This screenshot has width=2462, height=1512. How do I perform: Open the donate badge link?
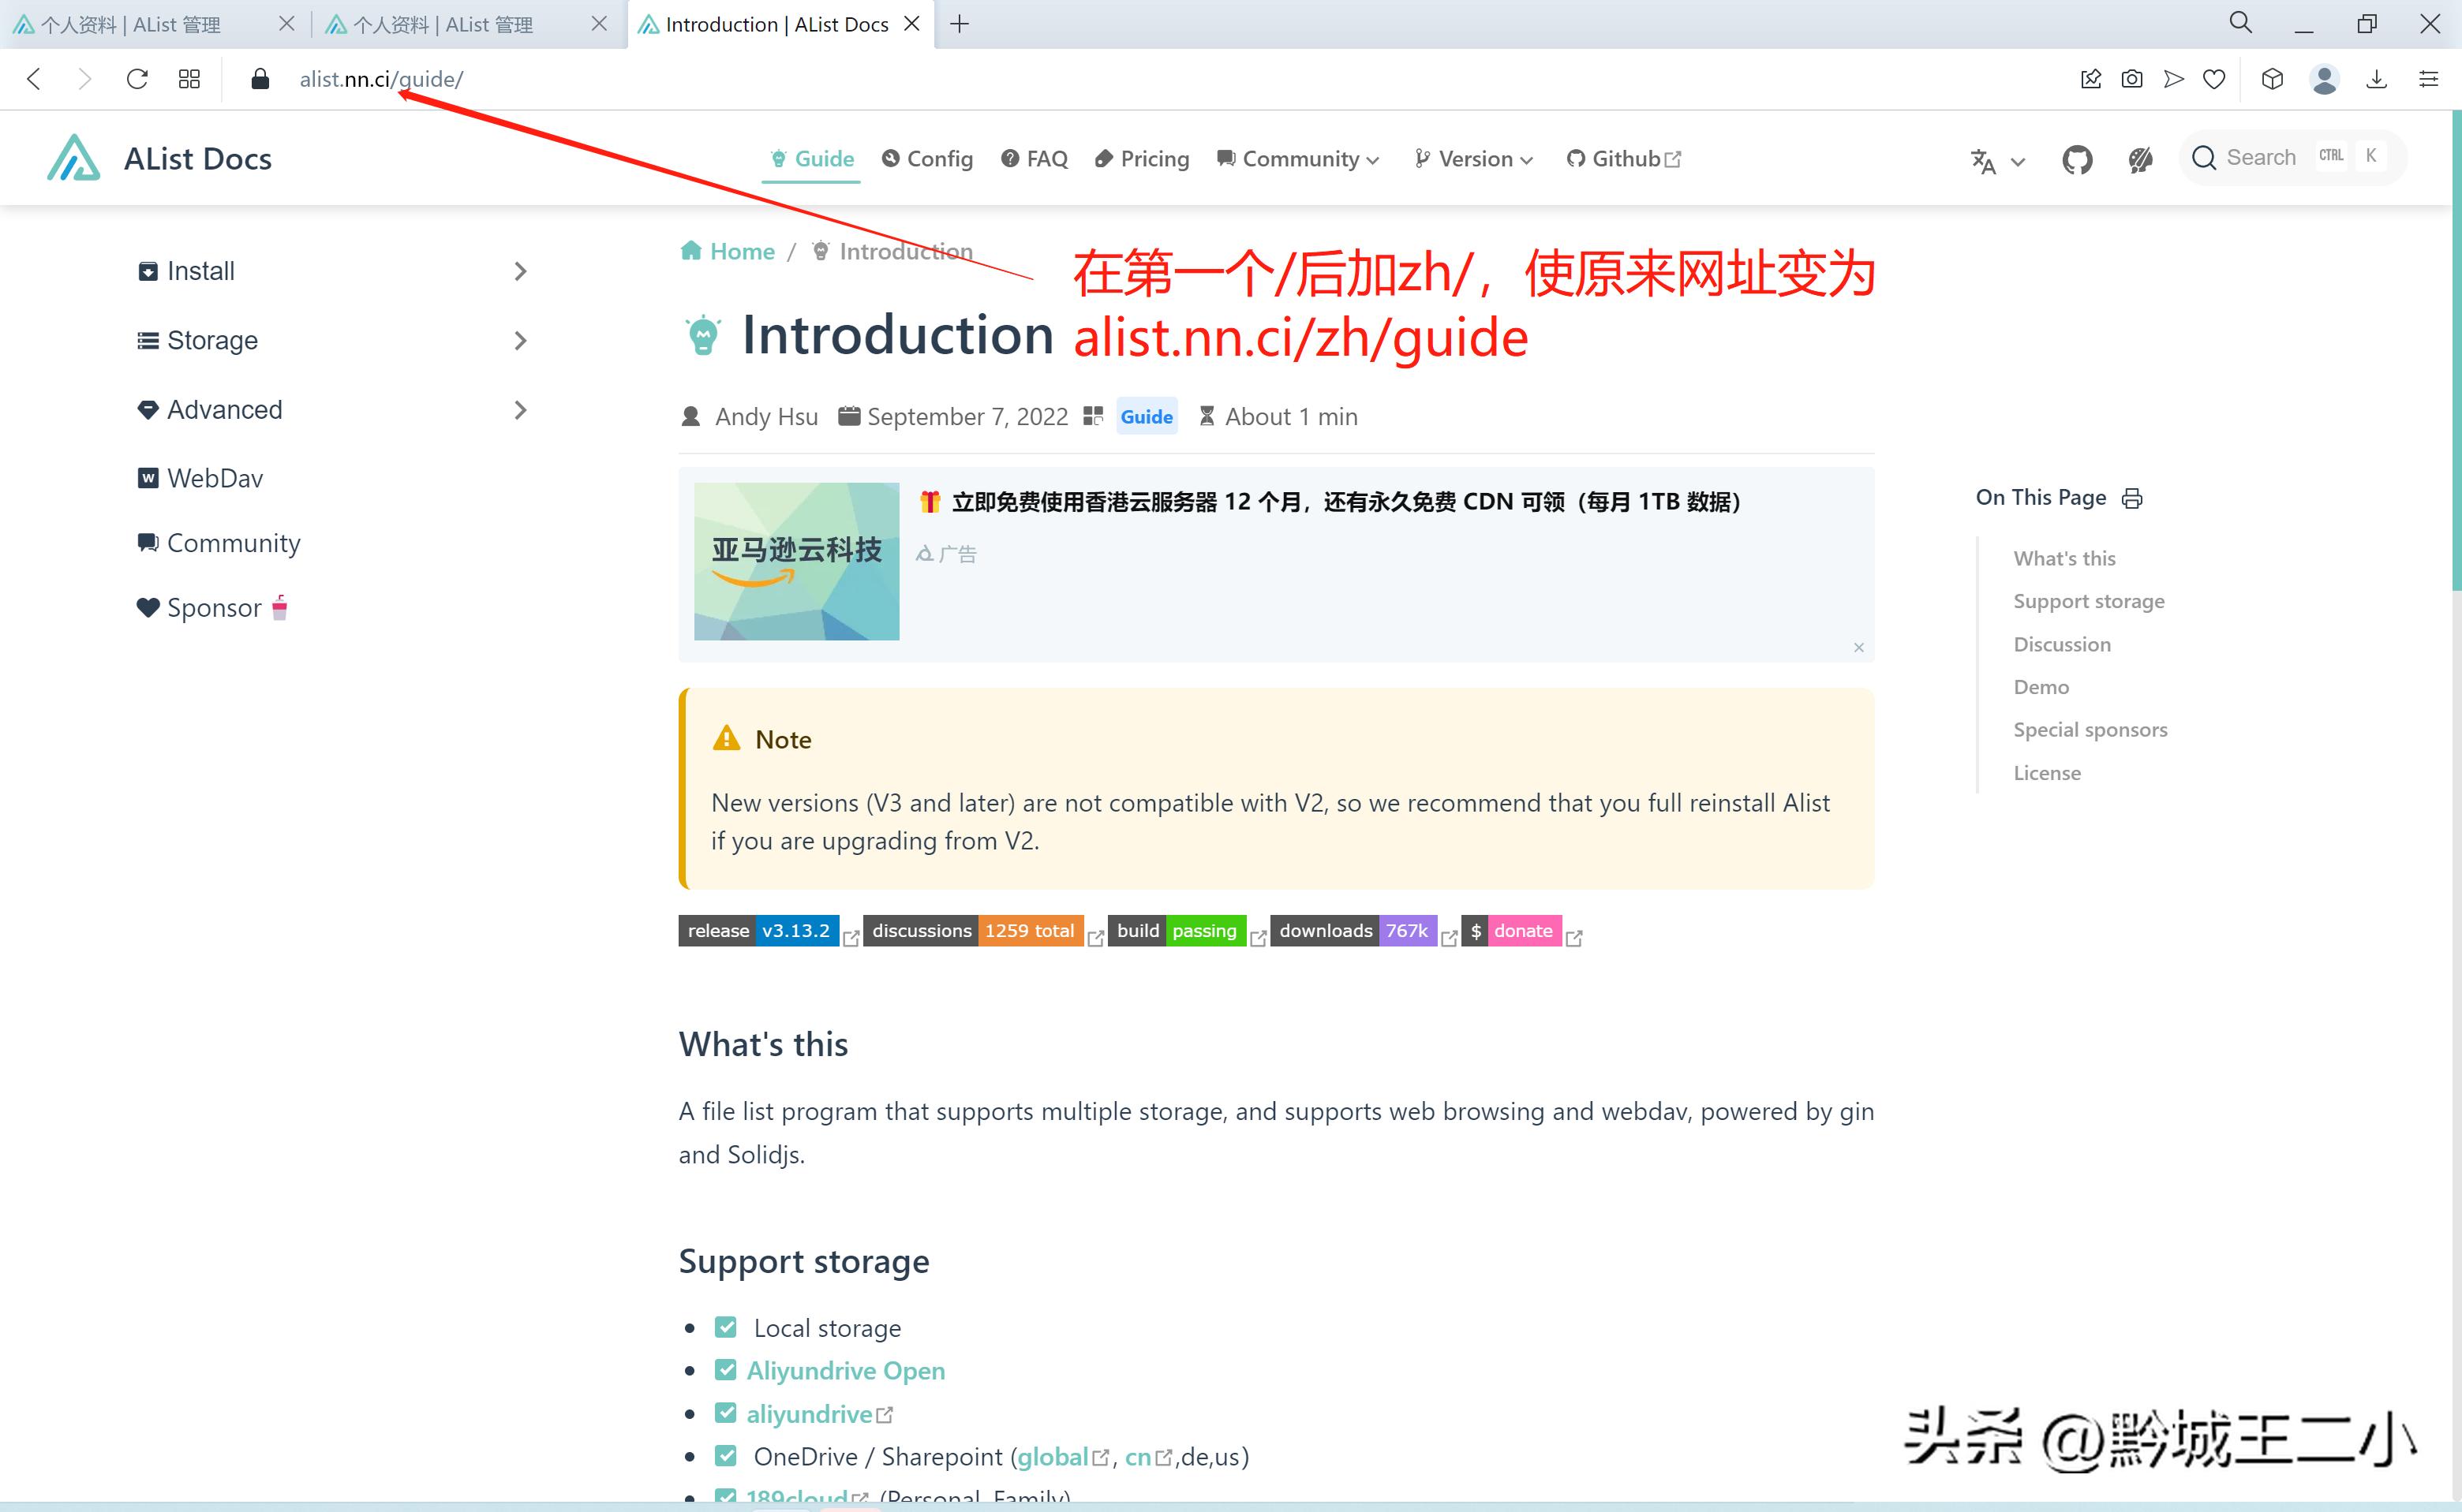pos(1512,930)
